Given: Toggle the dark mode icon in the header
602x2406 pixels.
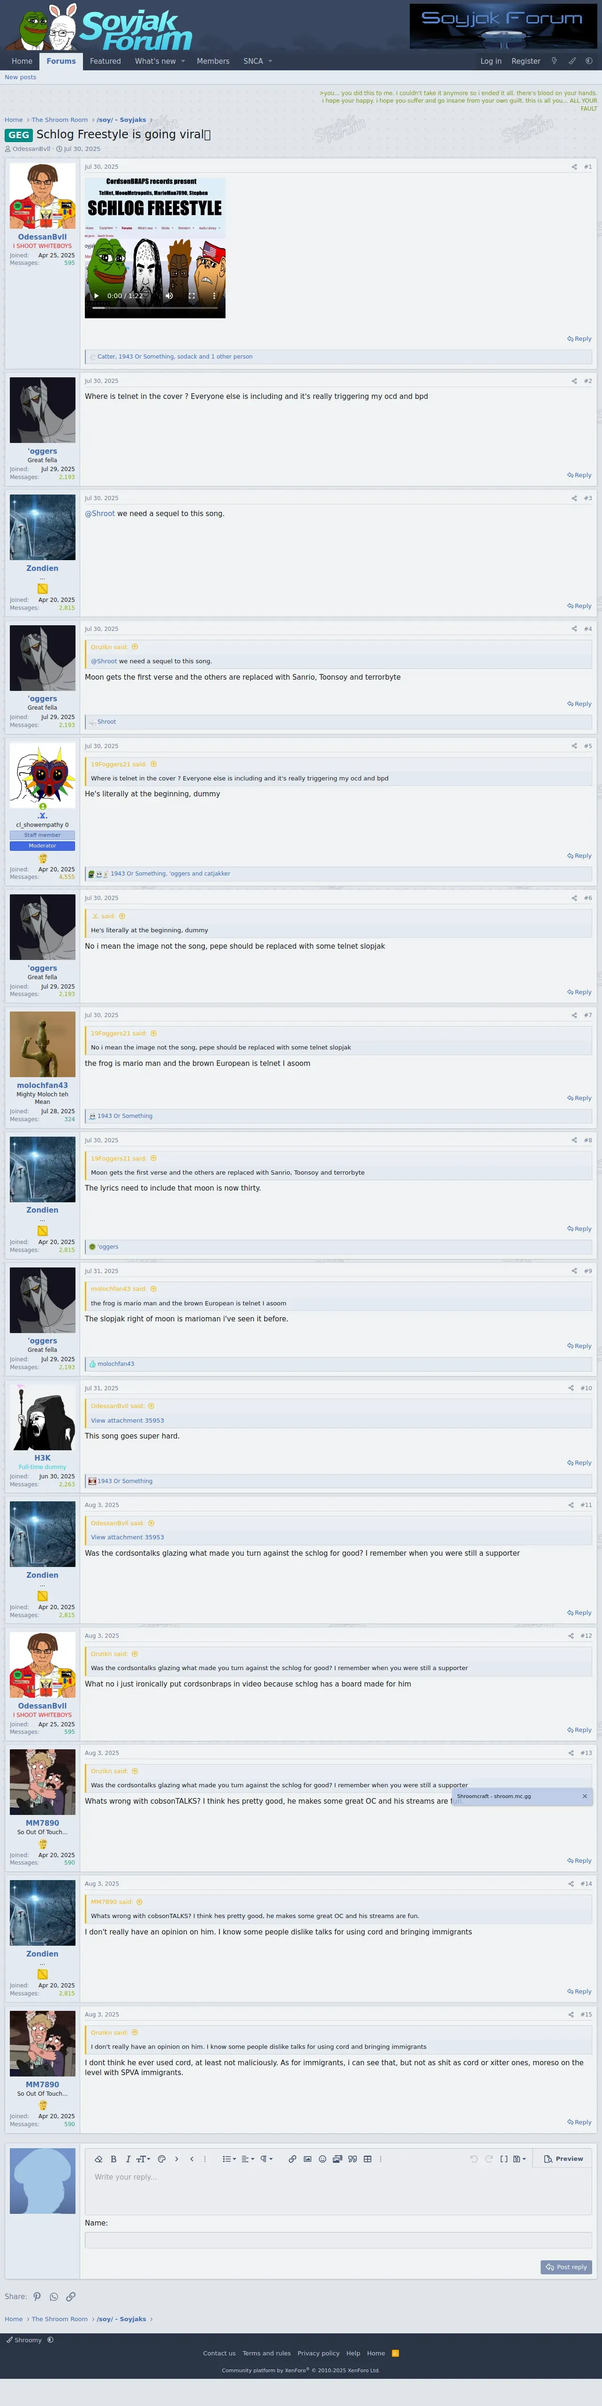Looking at the screenshot, I should tap(589, 61).
